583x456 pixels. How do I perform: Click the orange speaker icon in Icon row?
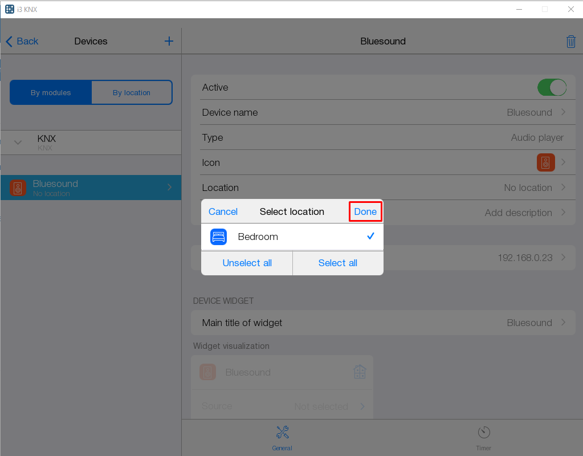click(x=545, y=162)
